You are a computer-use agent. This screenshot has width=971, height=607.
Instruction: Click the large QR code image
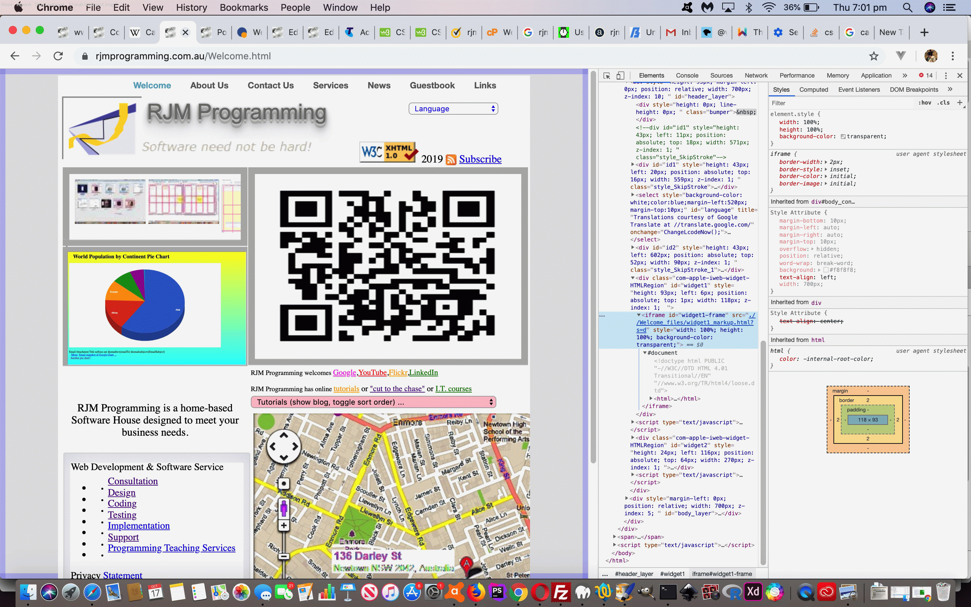pyautogui.click(x=388, y=266)
